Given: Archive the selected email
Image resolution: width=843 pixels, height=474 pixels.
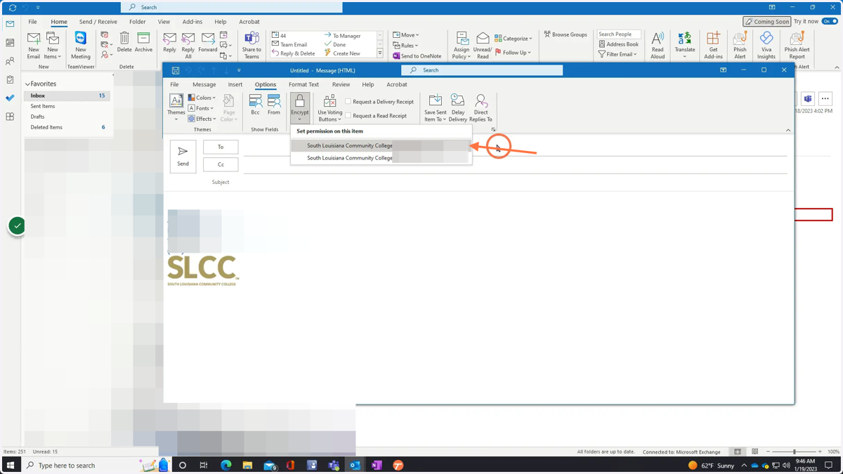Looking at the screenshot, I should click(143, 42).
